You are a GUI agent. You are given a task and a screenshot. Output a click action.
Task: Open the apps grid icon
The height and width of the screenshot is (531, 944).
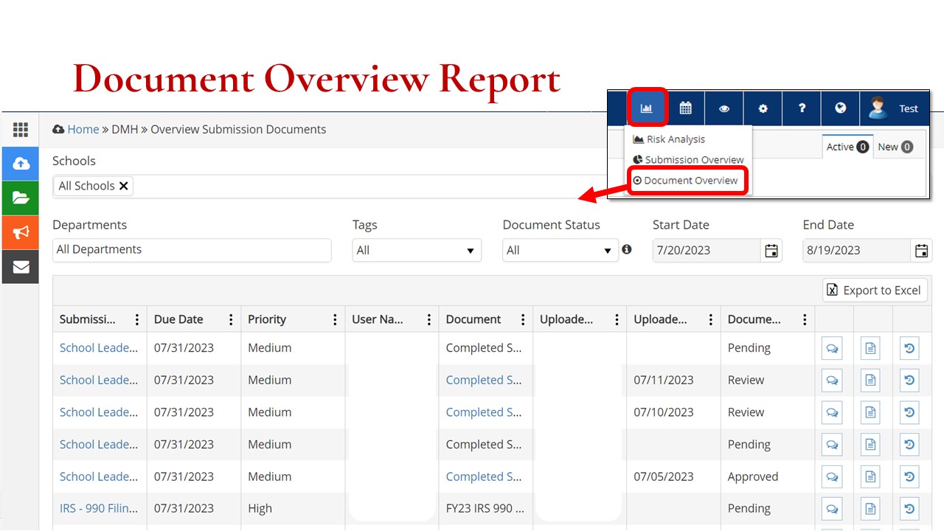click(x=21, y=130)
